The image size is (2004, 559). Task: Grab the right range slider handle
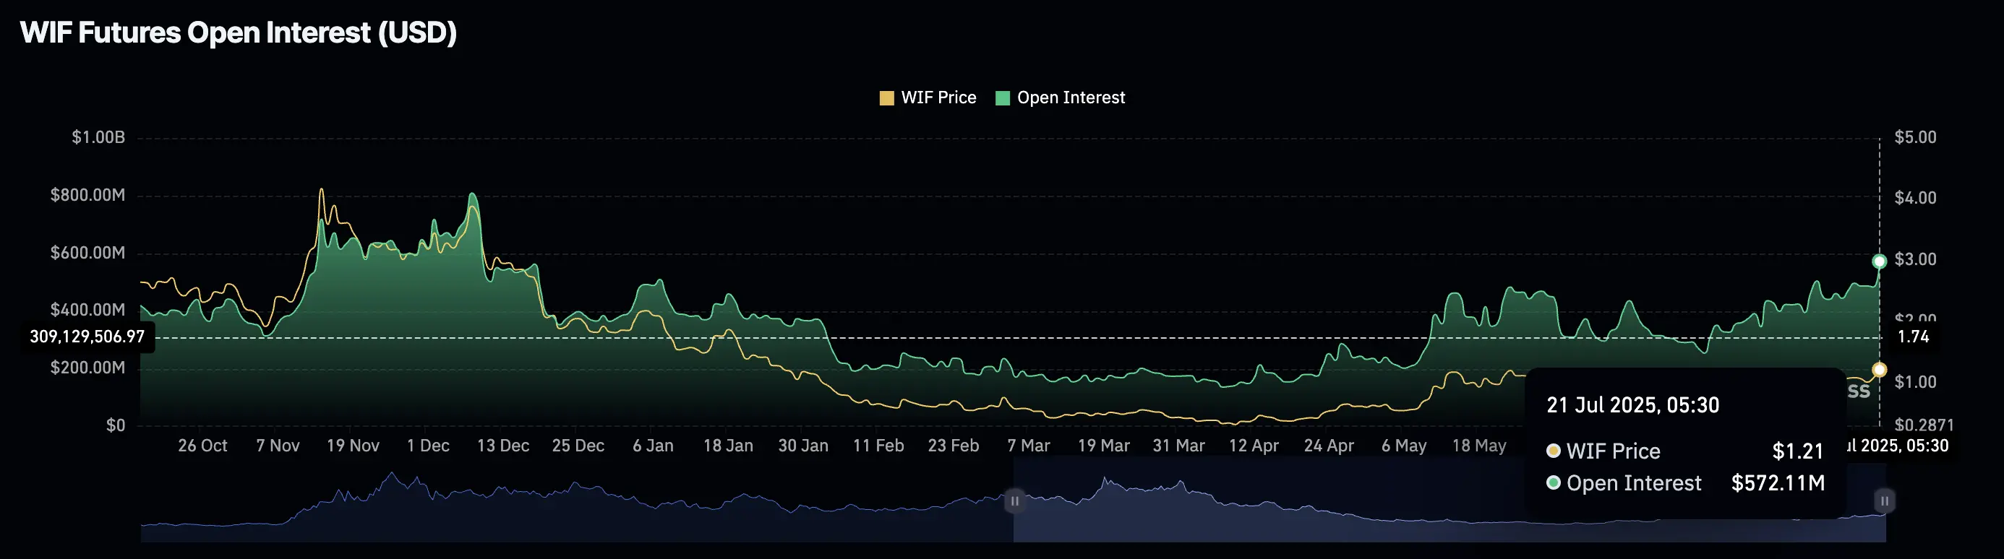click(x=1884, y=501)
